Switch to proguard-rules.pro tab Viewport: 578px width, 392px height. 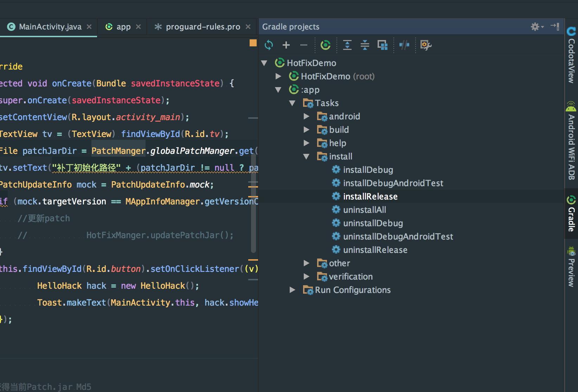pyautogui.click(x=203, y=27)
